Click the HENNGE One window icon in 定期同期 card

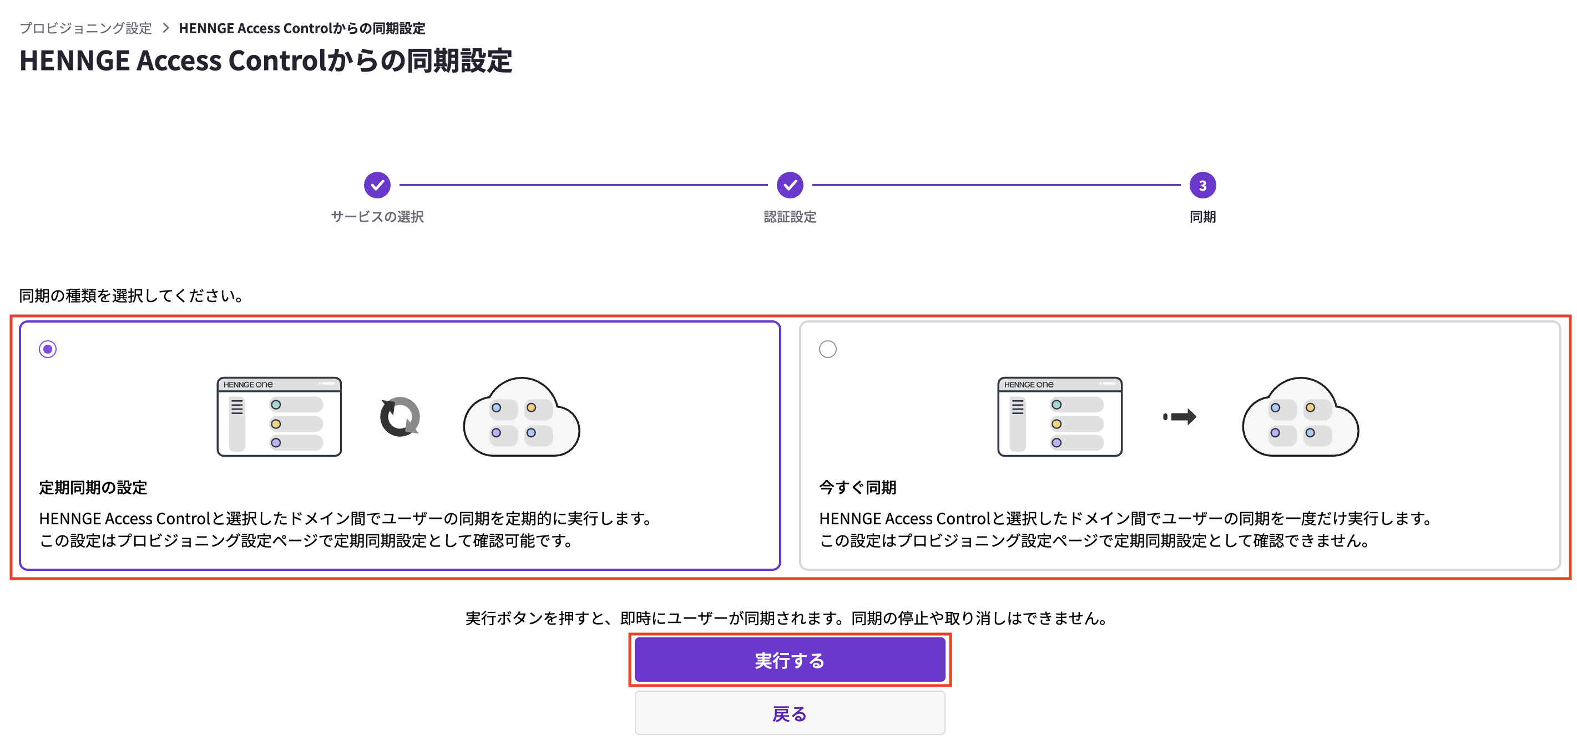[279, 416]
